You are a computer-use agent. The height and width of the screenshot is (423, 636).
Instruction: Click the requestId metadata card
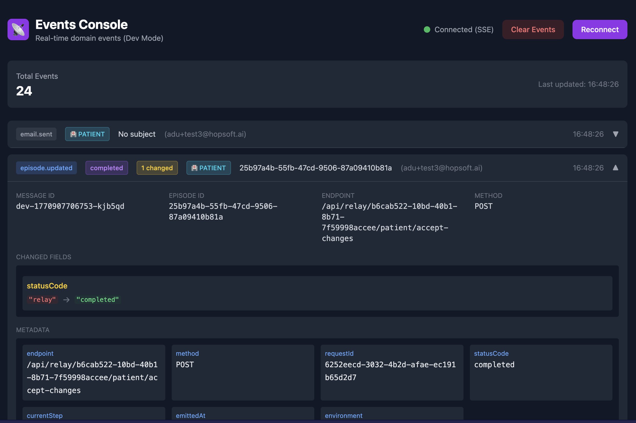[391, 373]
